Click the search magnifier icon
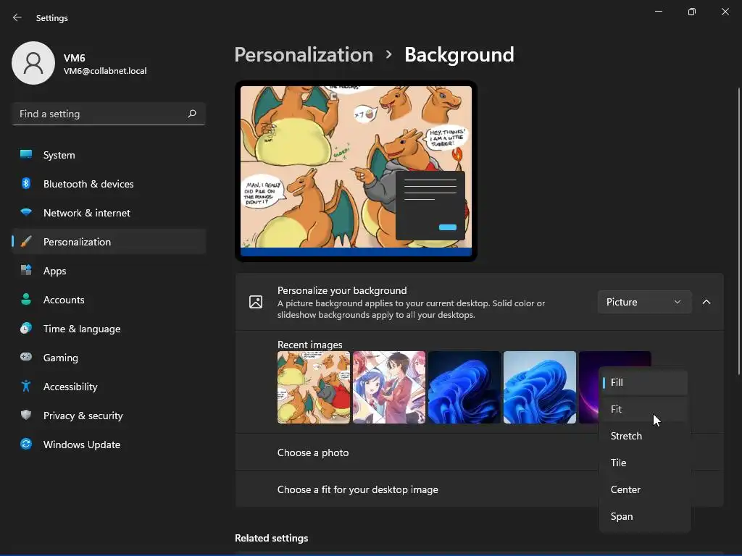This screenshot has width=742, height=556. 191,114
